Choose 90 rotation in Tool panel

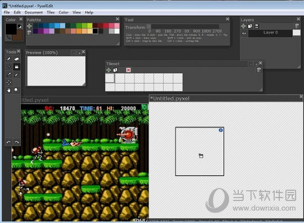158,31
